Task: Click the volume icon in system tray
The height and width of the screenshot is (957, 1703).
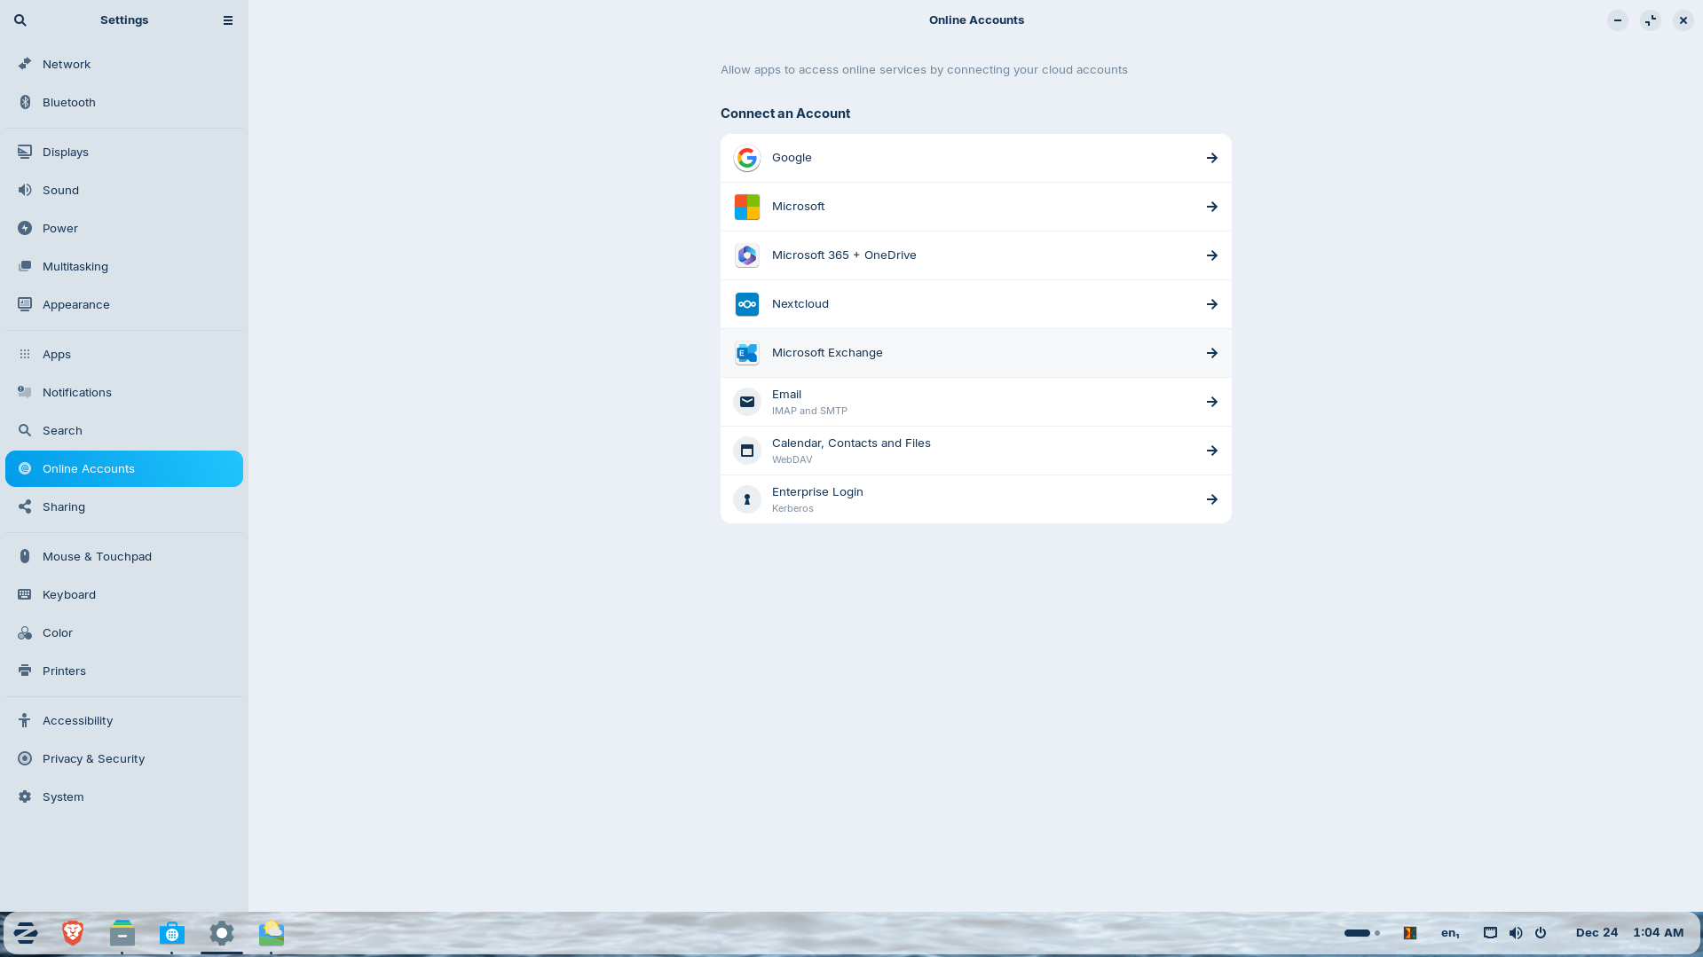Action: pyautogui.click(x=1515, y=932)
